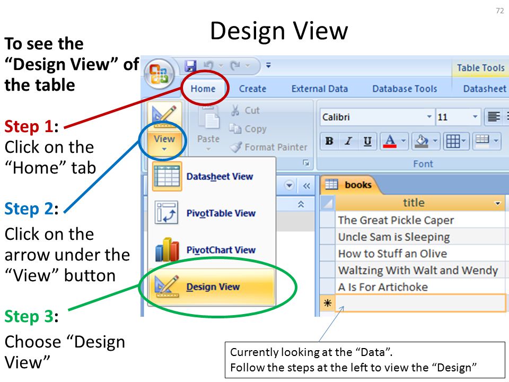Click the new record asterisk row selector
This screenshot has width=509, height=382.
point(328,303)
